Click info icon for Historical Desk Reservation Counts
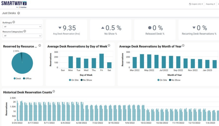Viewport: 219px width, 126px height. click(54, 92)
